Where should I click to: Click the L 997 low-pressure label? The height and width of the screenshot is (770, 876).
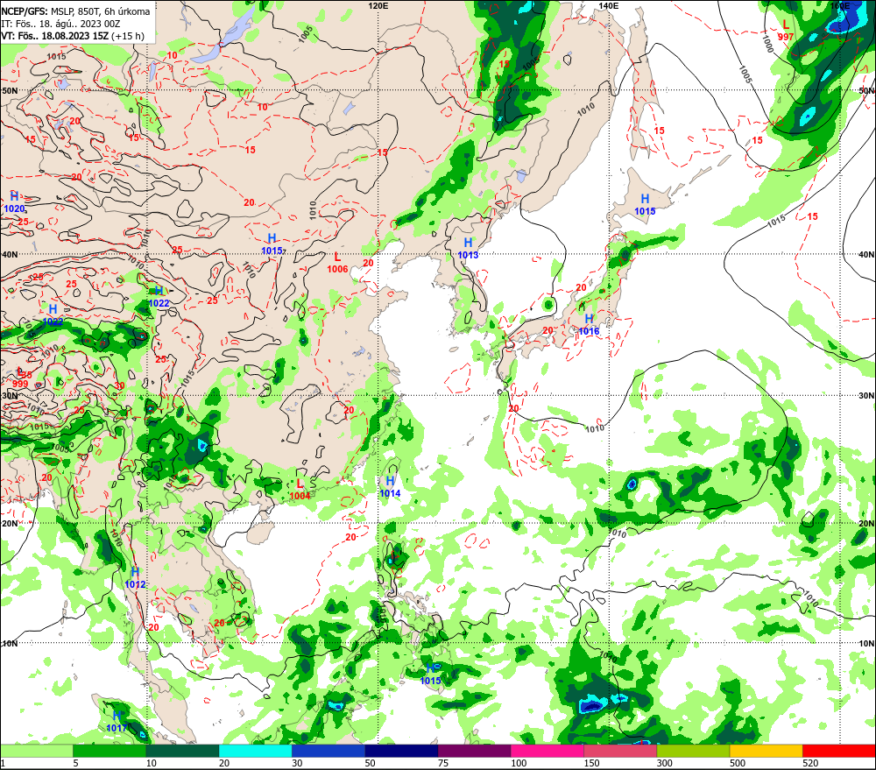pyautogui.click(x=786, y=30)
